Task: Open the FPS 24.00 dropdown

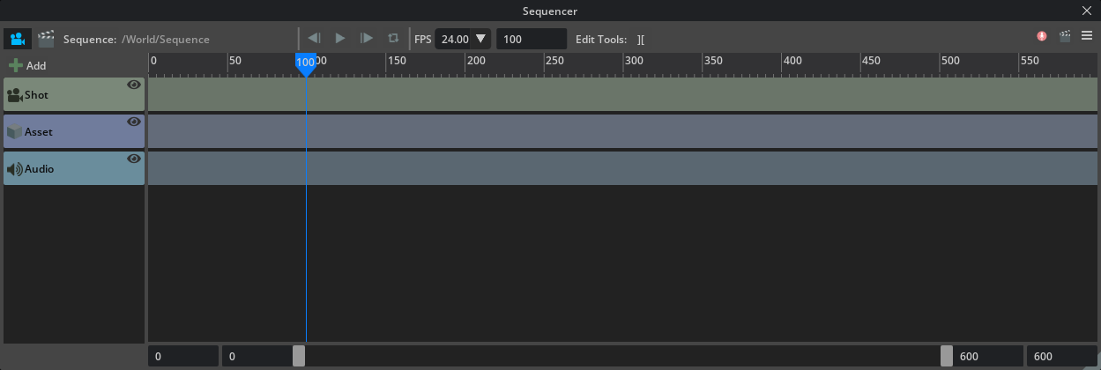Action: point(464,39)
